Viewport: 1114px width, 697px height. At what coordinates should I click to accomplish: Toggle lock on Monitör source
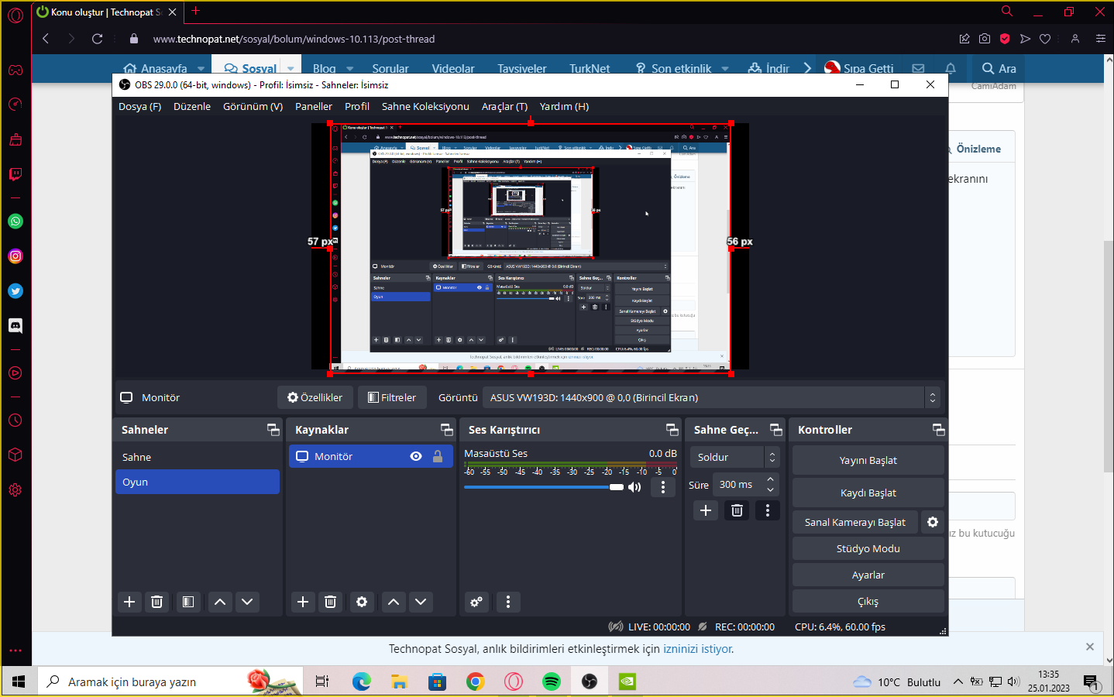[438, 456]
